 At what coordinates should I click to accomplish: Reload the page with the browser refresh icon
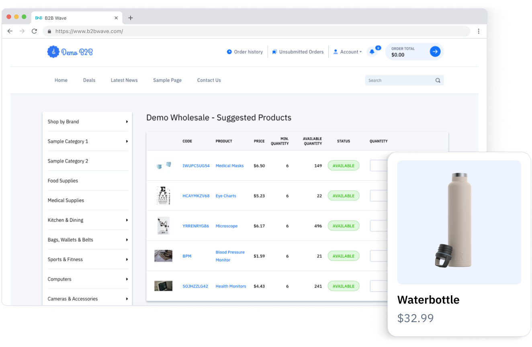34,31
